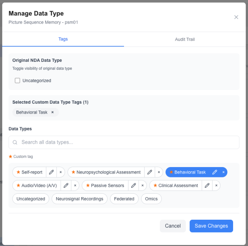Screen dimensions: 248x246
Task: Edit the Behavioral Task tag in list
Action: (215, 172)
